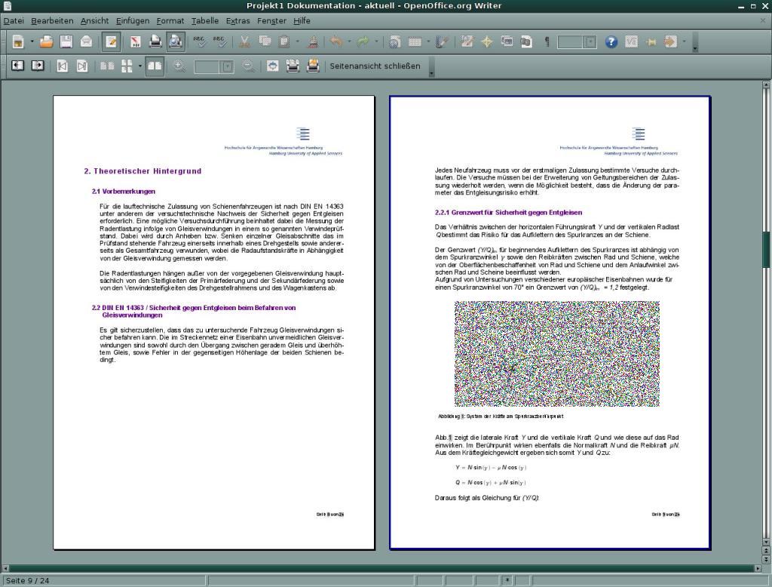772x587 pixels.
Task: Toggle Edit File mode icon
Action: click(112, 42)
